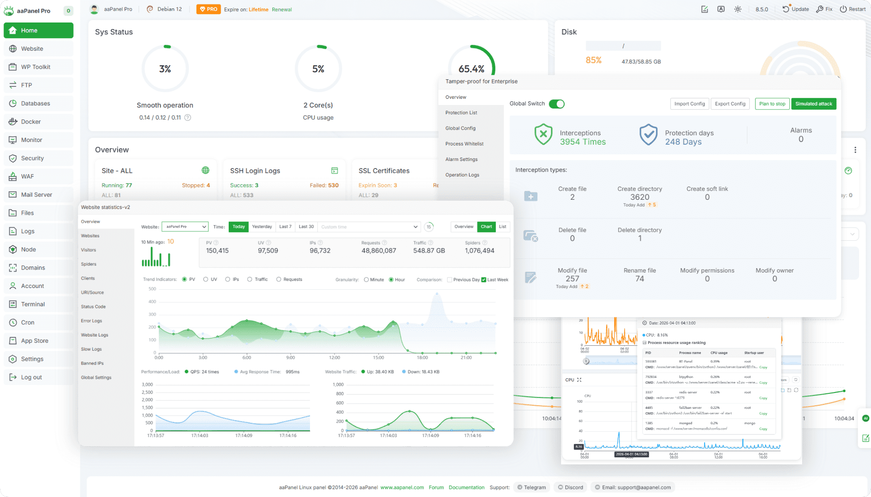This screenshot has width=871, height=497.
Task: Toggle theme with the sun icon
Action: (x=738, y=9)
